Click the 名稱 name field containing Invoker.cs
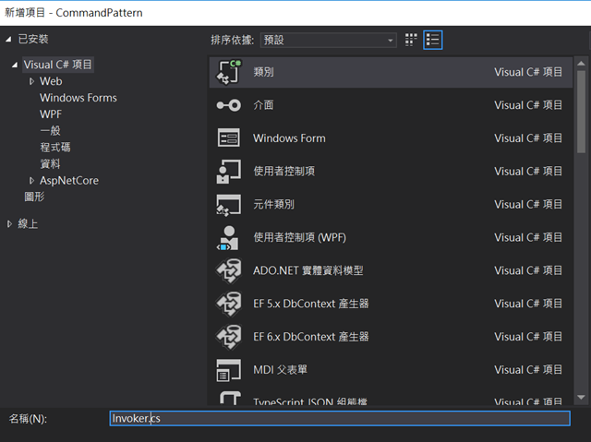 tap(340, 418)
